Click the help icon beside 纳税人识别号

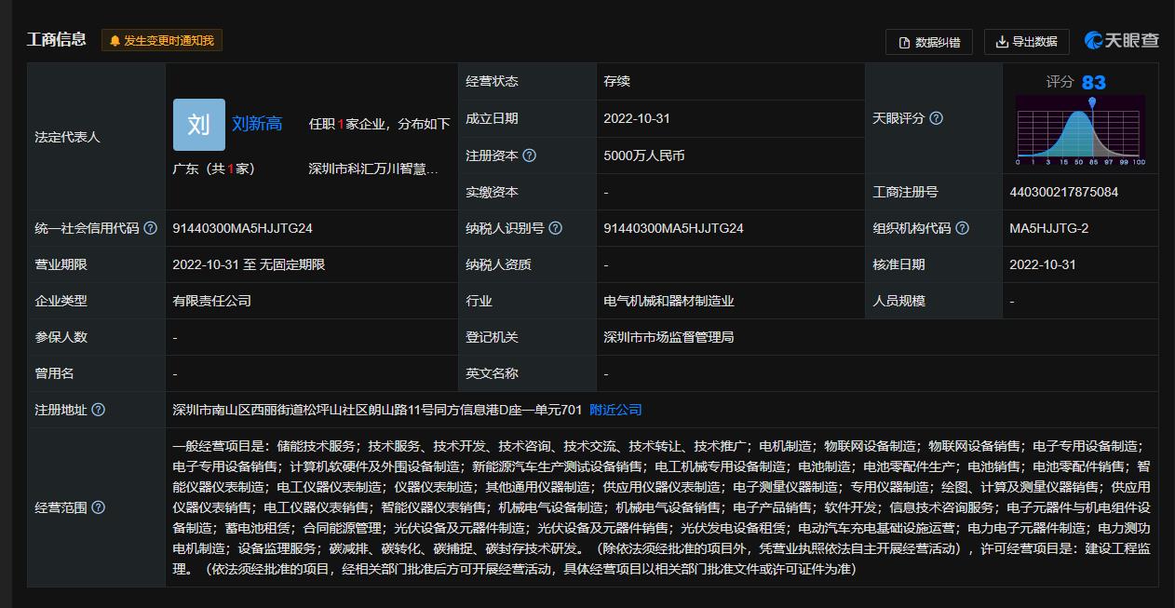coord(556,228)
